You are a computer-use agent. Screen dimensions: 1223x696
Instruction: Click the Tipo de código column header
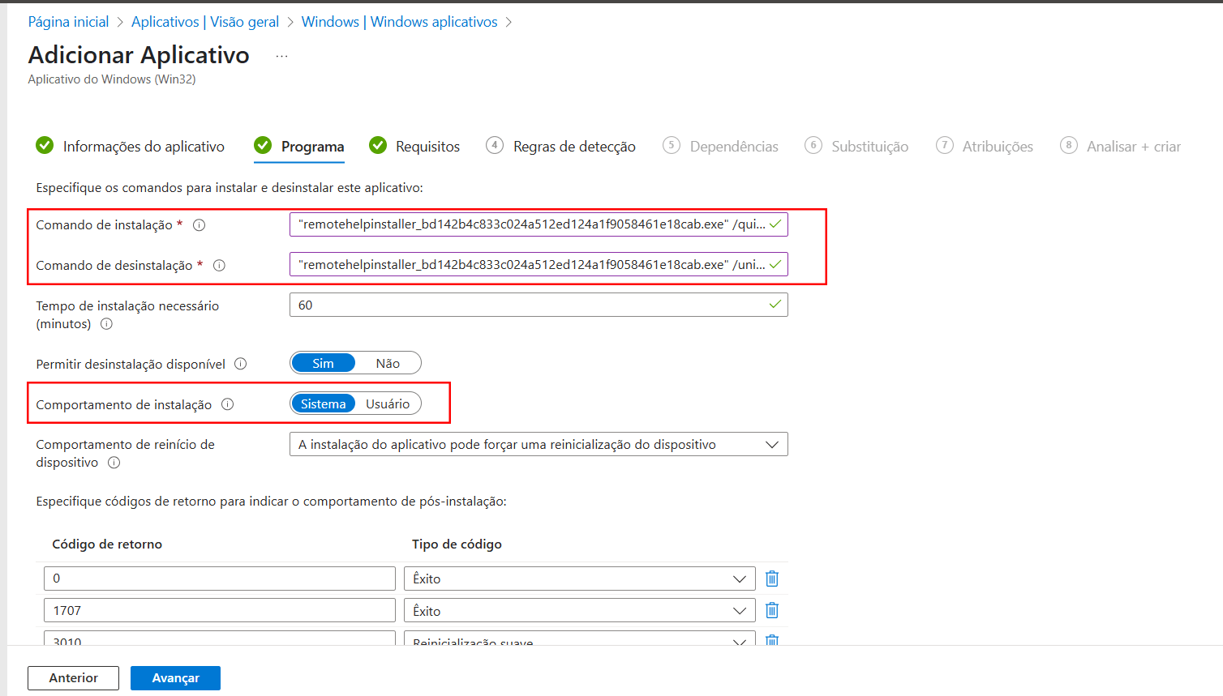[x=457, y=544]
